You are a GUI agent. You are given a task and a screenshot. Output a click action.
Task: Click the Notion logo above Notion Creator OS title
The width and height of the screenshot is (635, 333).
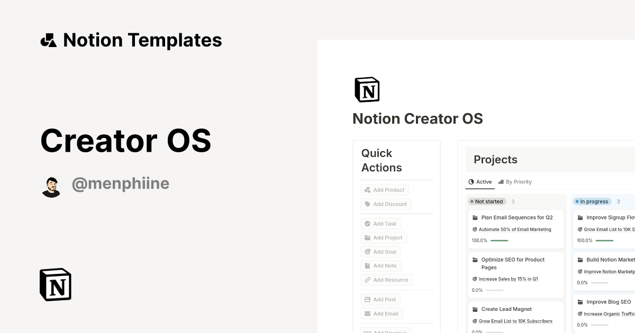(367, 89)
